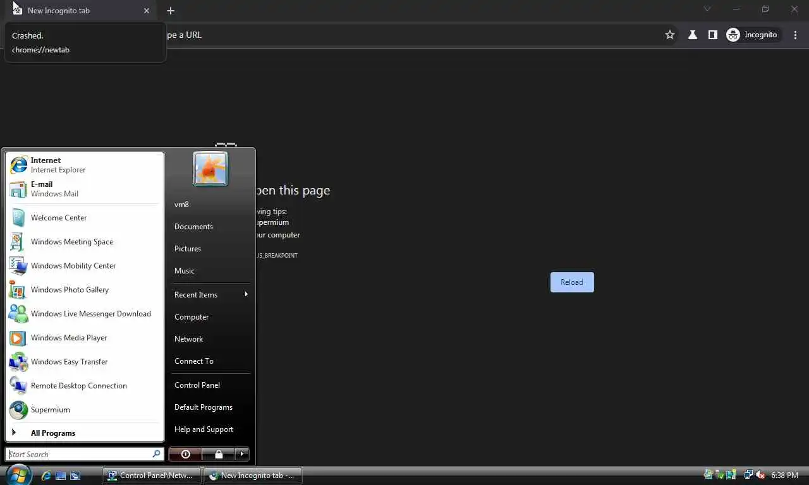Open Control Panel from Start menu
The image size is (809, 485).
point(211,385)
